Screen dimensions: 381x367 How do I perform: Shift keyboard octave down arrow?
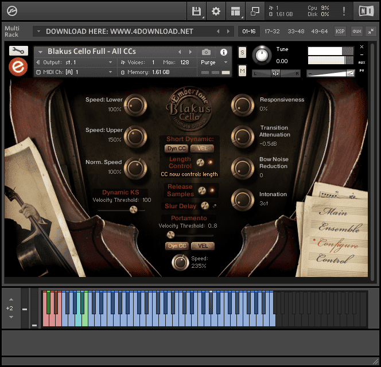pos(11,317)
